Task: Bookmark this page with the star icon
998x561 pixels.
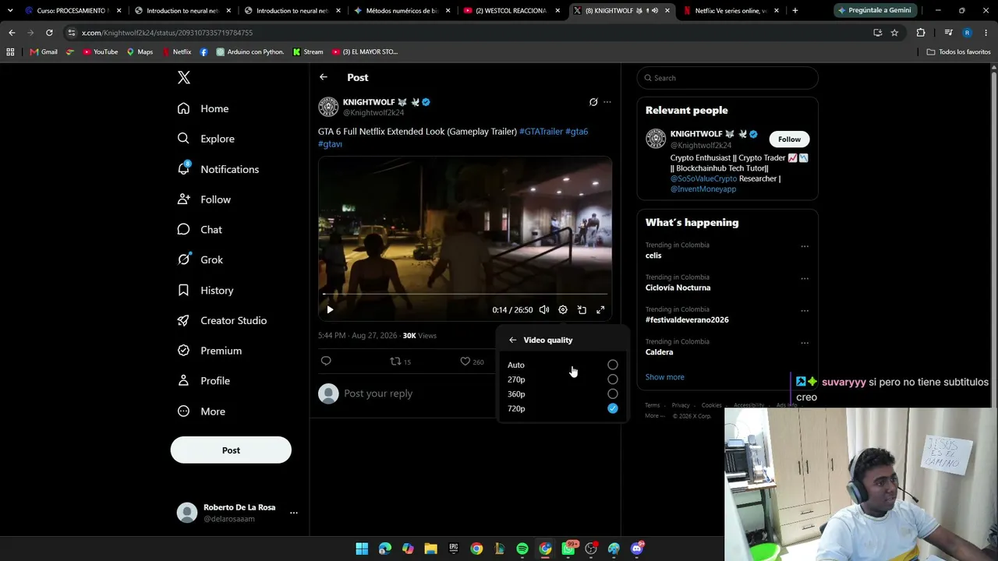Action: [x=894, y=33]
